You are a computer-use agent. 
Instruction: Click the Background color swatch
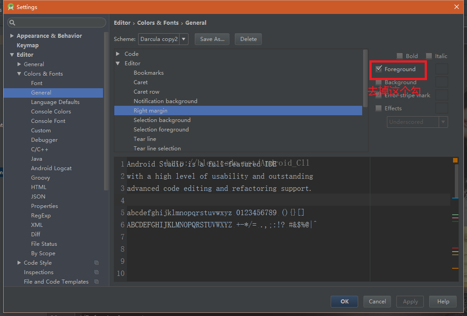coord(442,82)
